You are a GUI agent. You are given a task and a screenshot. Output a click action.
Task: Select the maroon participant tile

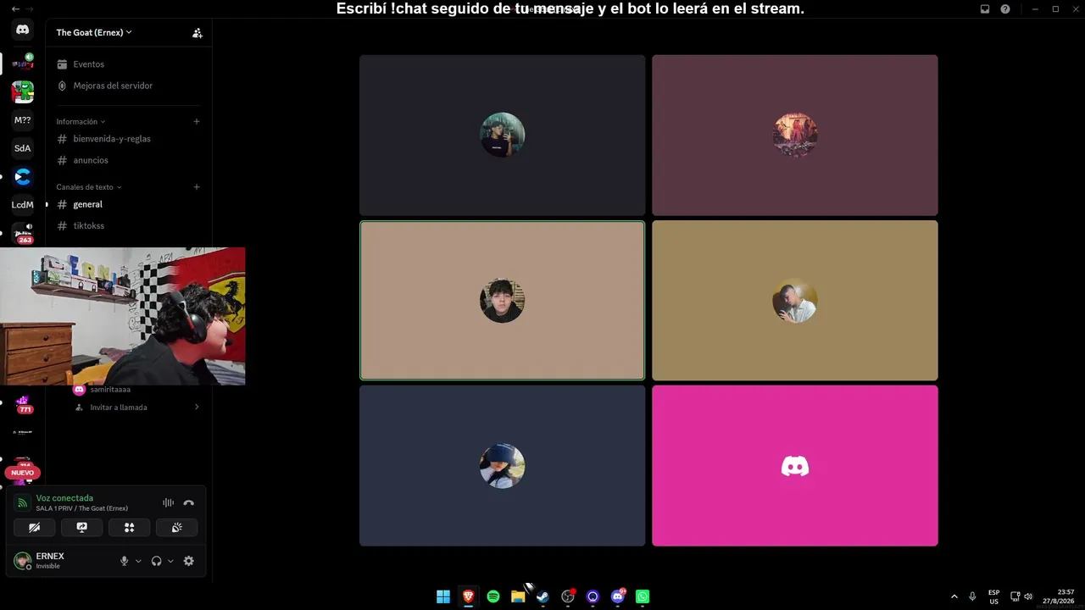(x=795, y=136)
